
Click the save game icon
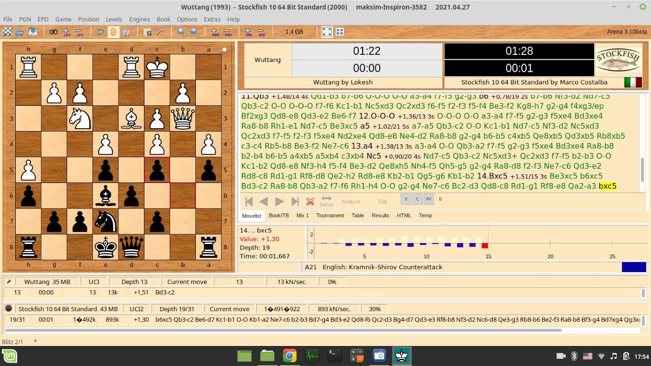click(x=33, y=32)
